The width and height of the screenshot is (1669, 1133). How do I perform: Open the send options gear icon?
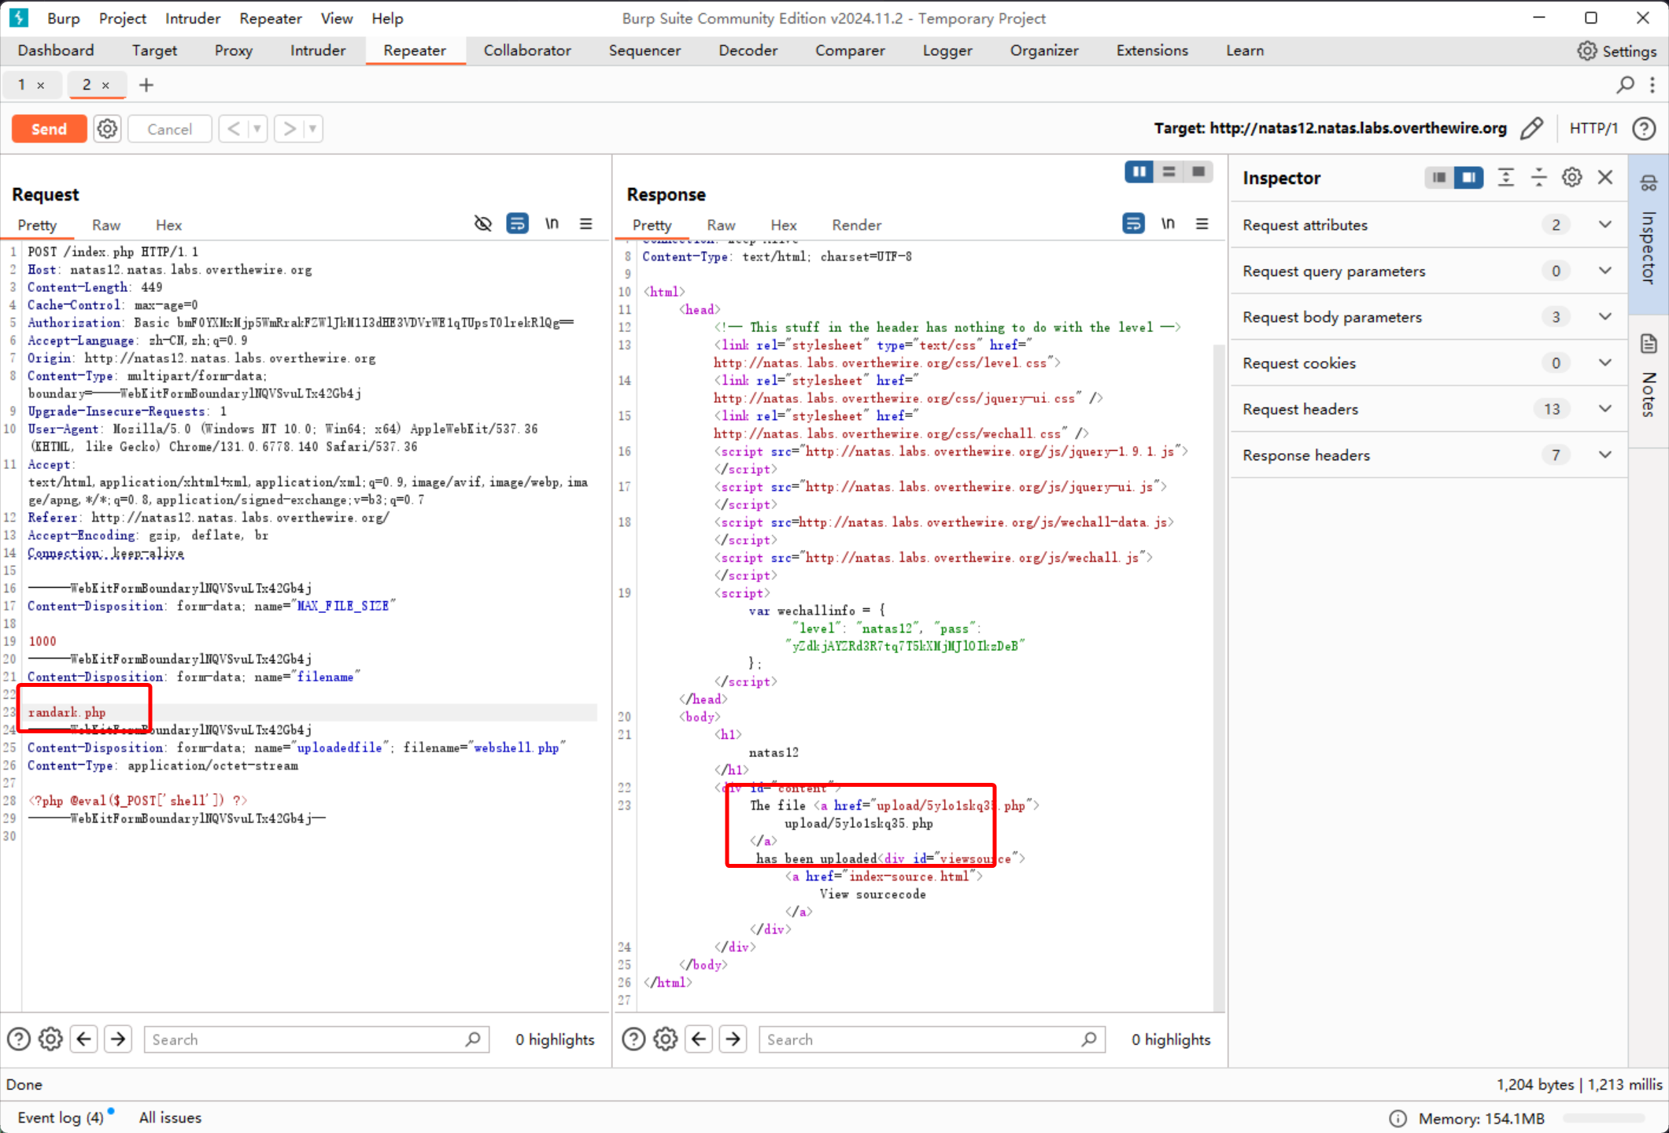[108, 129]
